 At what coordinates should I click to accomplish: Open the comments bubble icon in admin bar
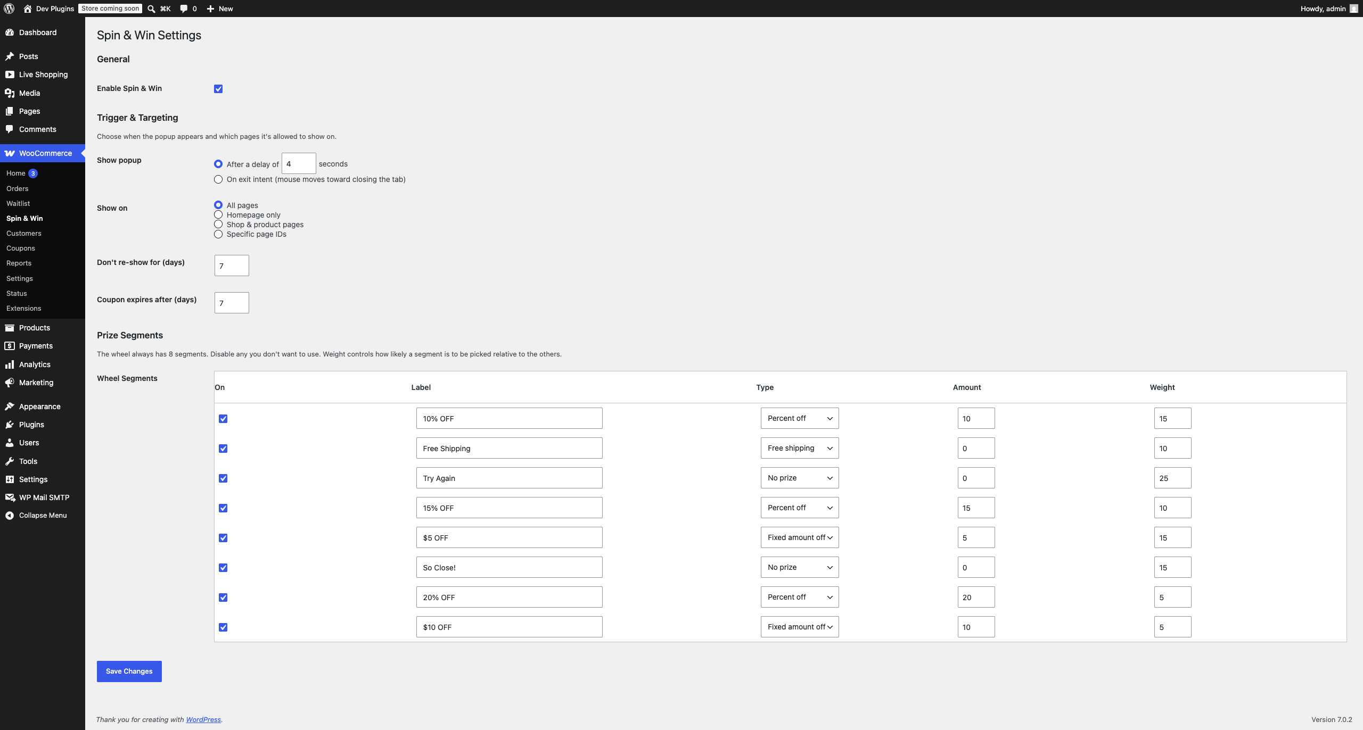click(184, 9)
